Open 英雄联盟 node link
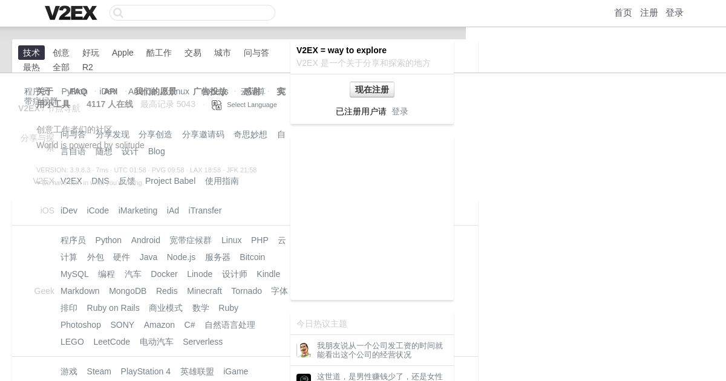Screen dimensions: 726x381 [197, 371]
